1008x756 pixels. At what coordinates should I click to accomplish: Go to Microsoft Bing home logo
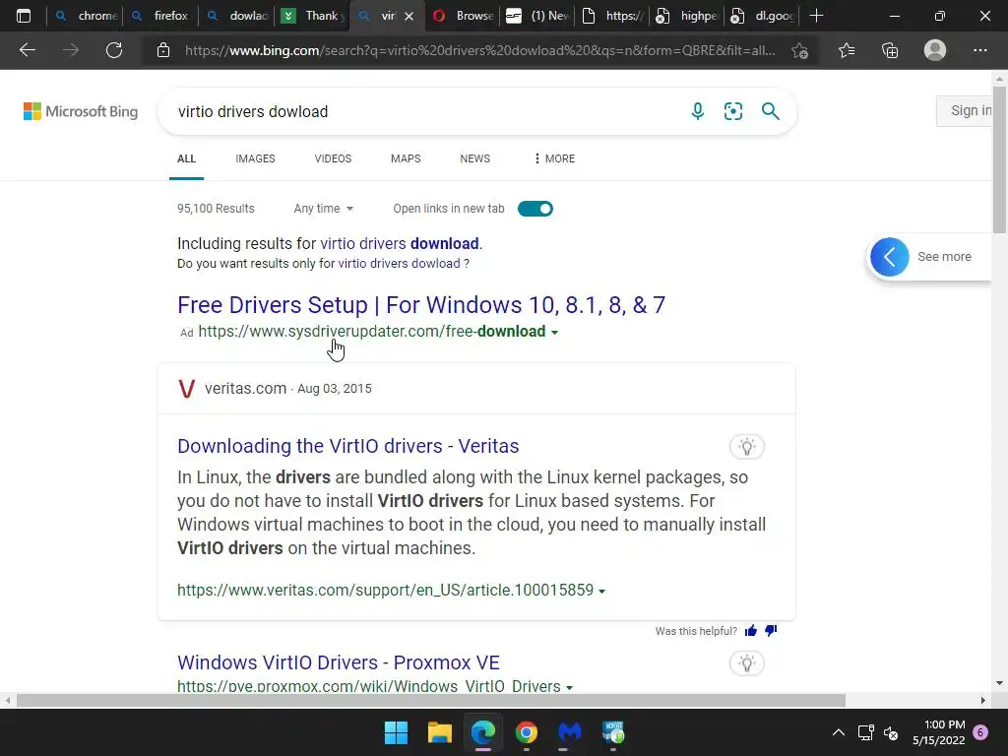[x=81, y=111]
